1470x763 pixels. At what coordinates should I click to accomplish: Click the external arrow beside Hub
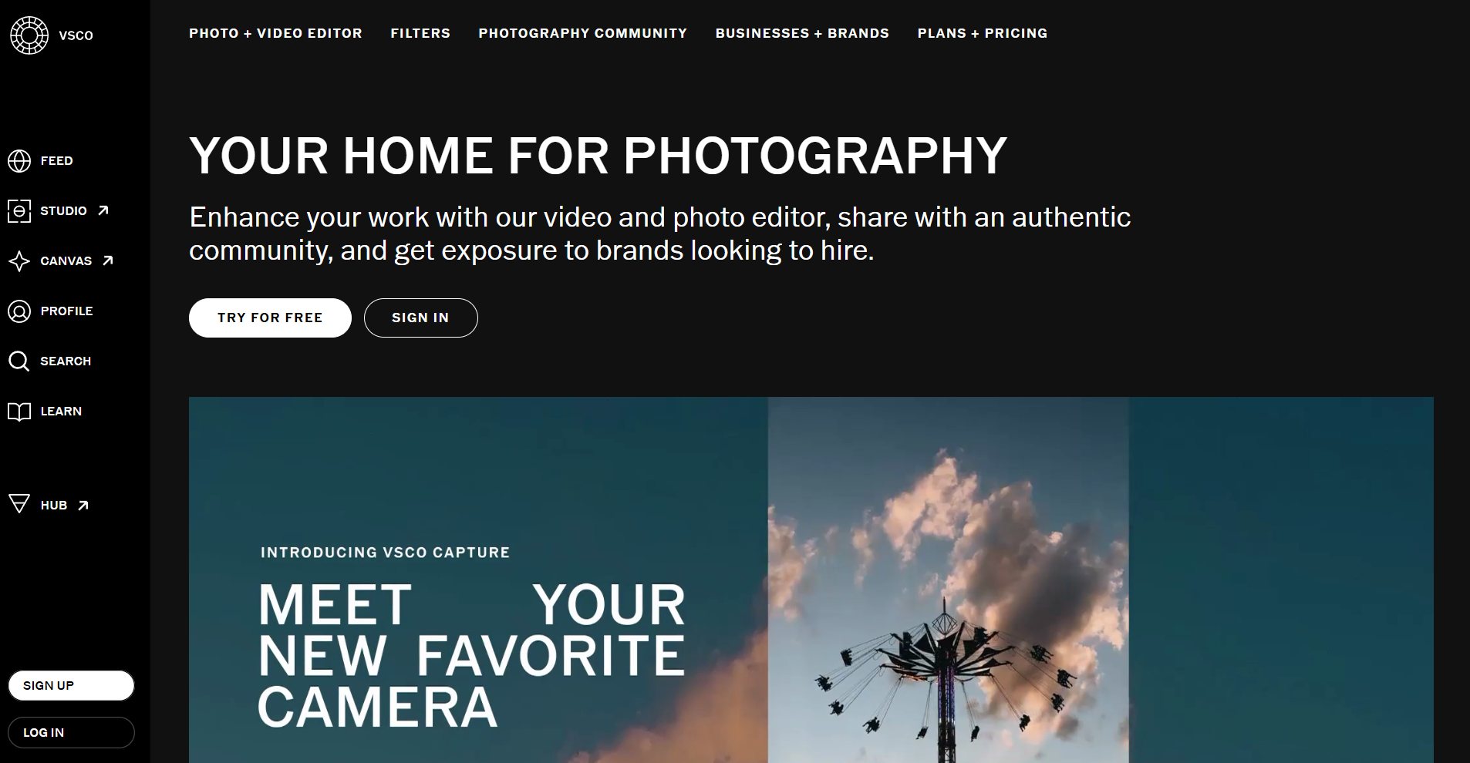(x=83, y=506)
